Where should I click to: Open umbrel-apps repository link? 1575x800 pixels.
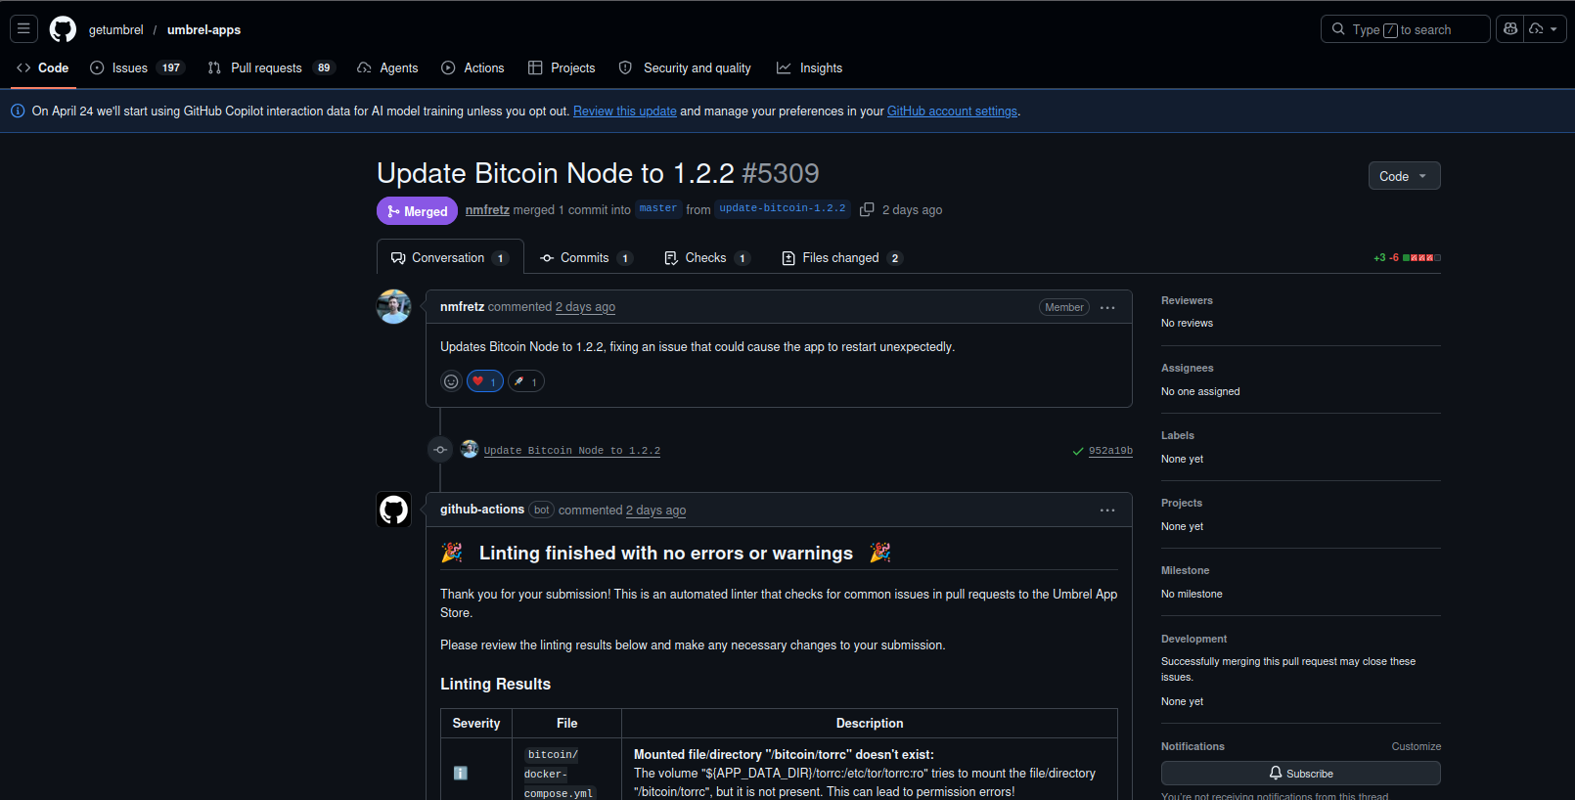[203, 29]
